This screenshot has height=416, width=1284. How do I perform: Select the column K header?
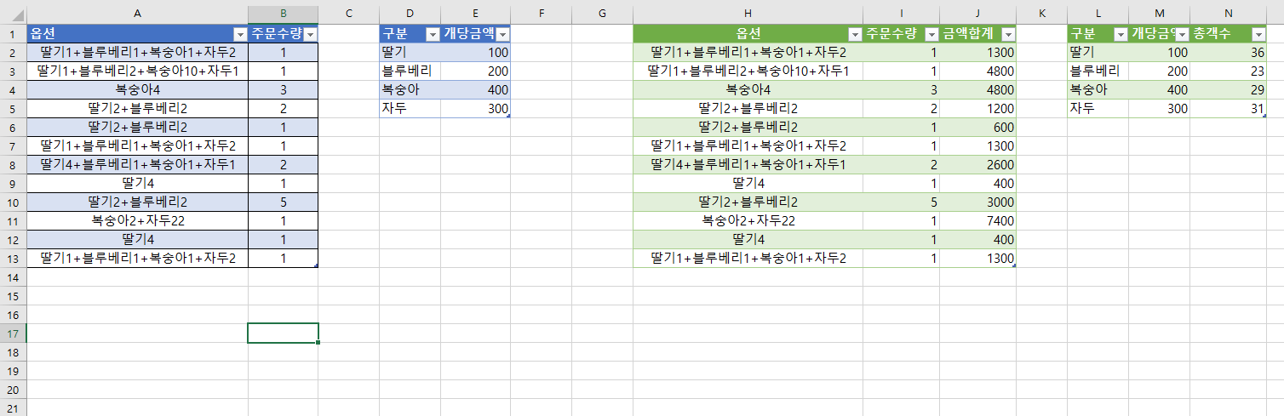1041,13
